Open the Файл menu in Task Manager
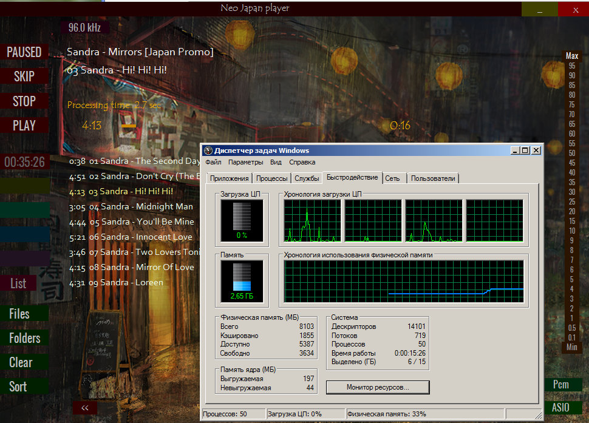589x423 pixels. pos(213,162)
